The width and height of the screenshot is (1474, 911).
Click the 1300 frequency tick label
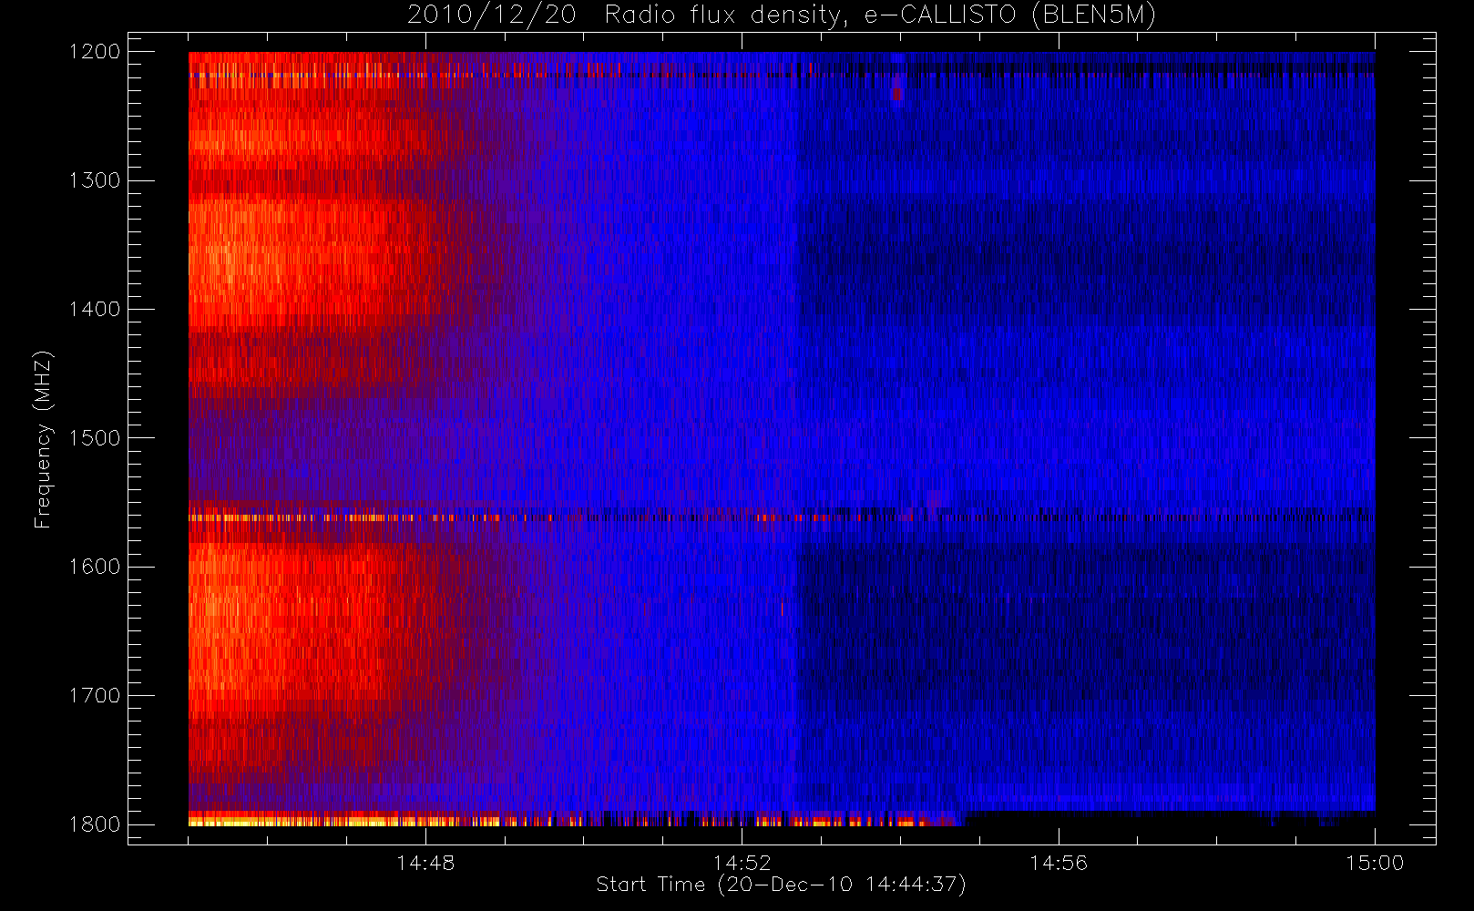pos(95,180)
